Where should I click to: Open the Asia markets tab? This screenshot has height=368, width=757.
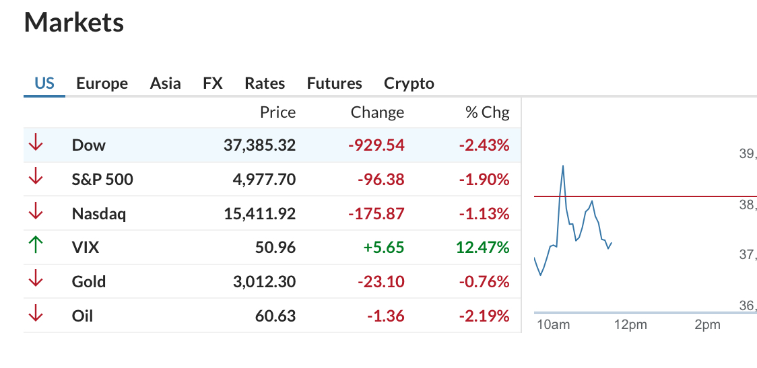165,83
